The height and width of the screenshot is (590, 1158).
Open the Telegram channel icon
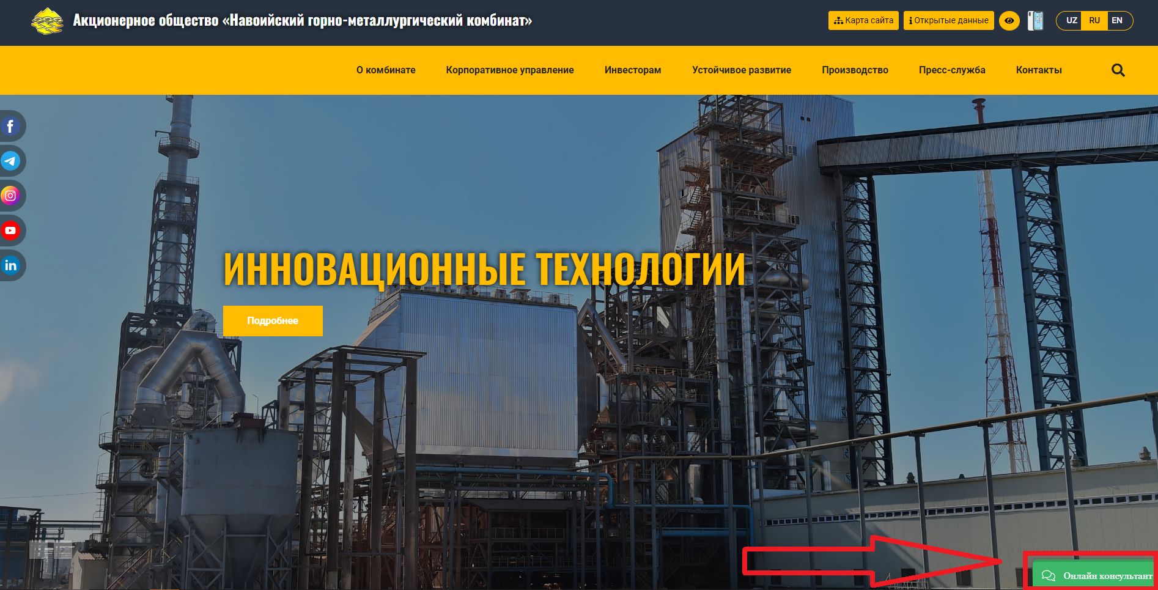[10, 161]
